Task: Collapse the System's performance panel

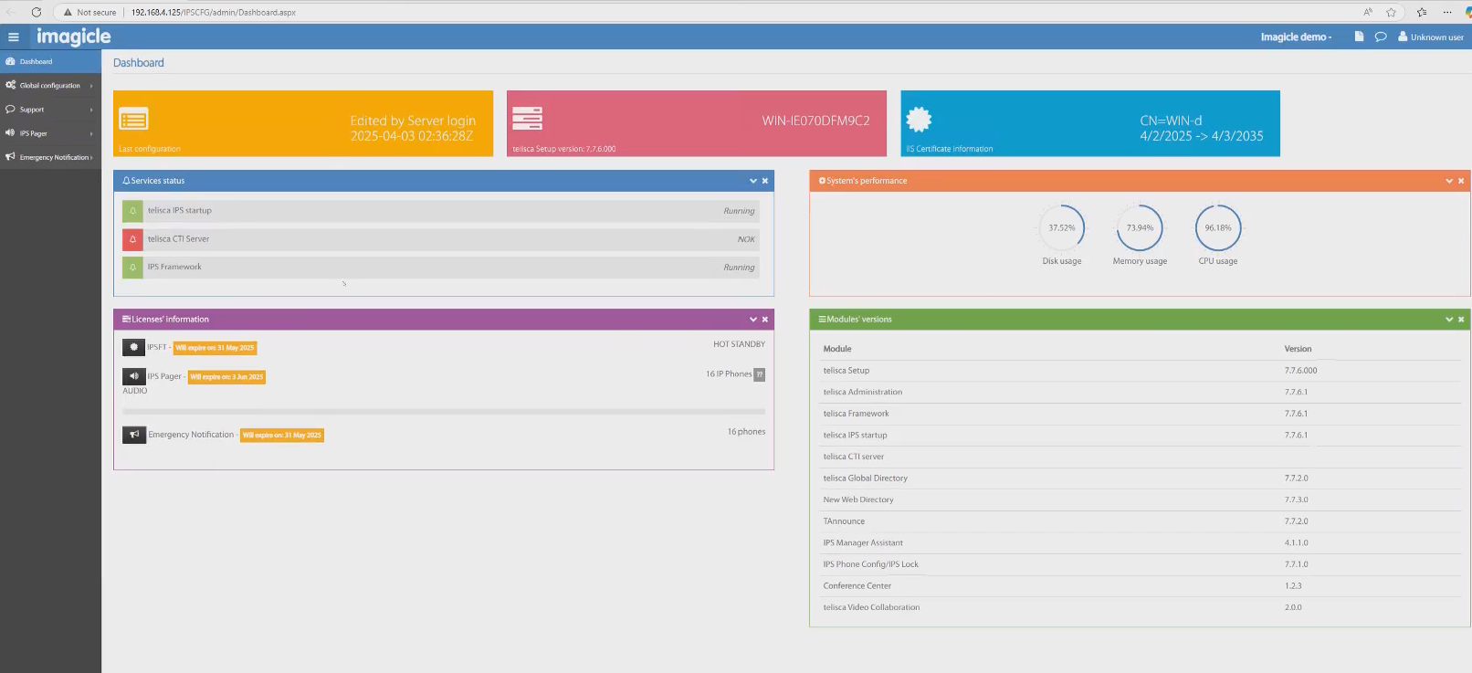Action: [1449, 181]
